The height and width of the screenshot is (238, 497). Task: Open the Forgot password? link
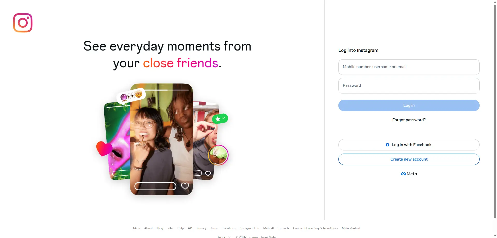click(409, 120)
